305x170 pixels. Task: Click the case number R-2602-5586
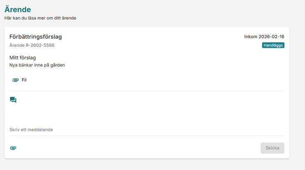[x=32, y=45]
